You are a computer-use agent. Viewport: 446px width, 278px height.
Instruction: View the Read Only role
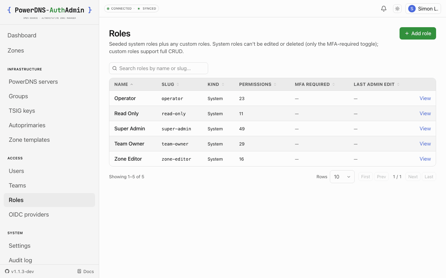click(425, 113)
